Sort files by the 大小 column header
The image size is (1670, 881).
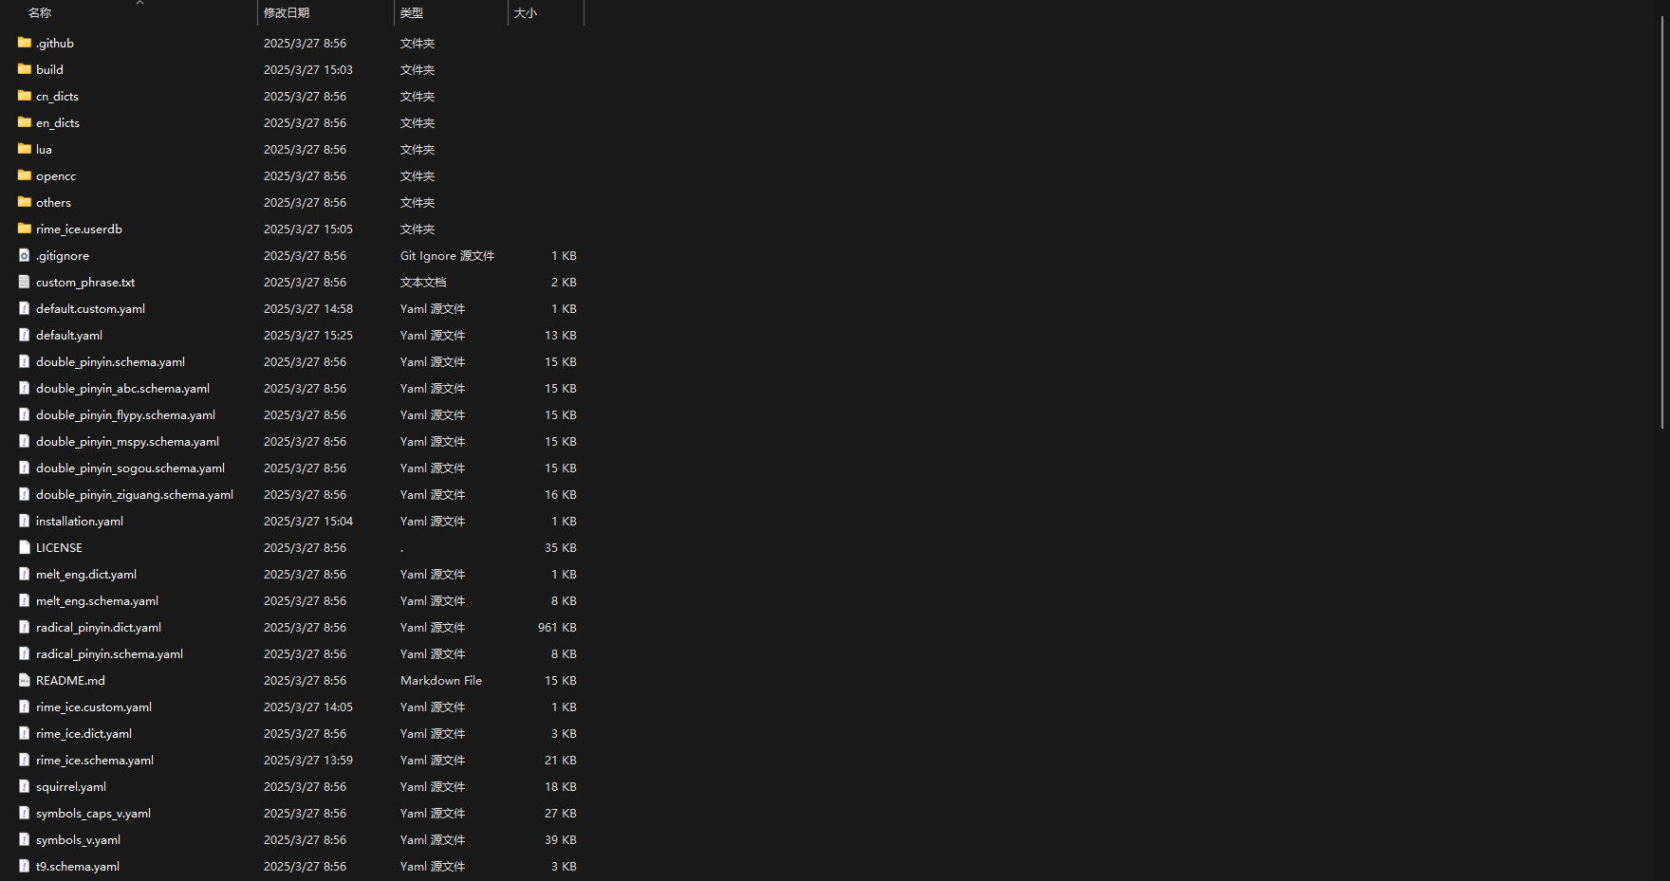526,13
